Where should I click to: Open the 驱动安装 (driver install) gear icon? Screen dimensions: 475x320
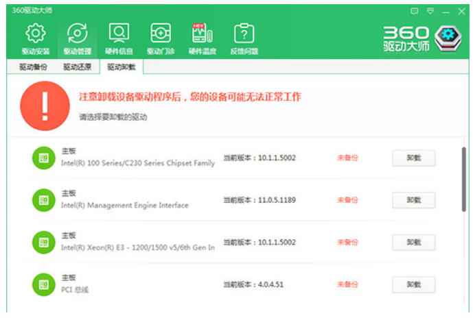(x=36, y=34)
